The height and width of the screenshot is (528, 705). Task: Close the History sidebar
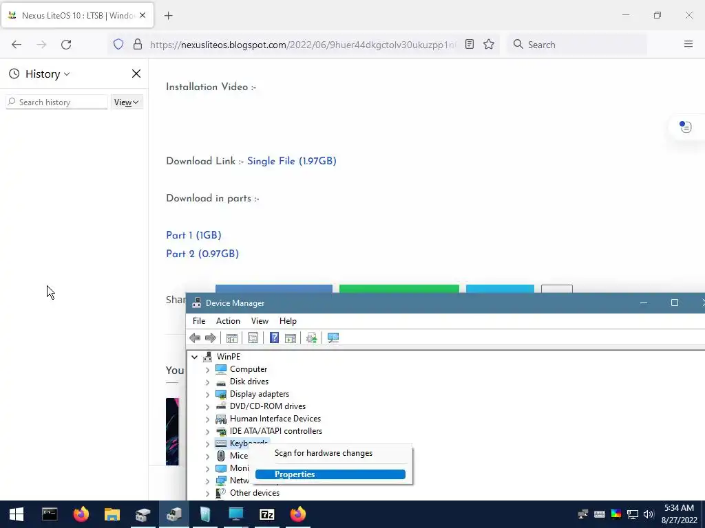[x=136, y=74]
